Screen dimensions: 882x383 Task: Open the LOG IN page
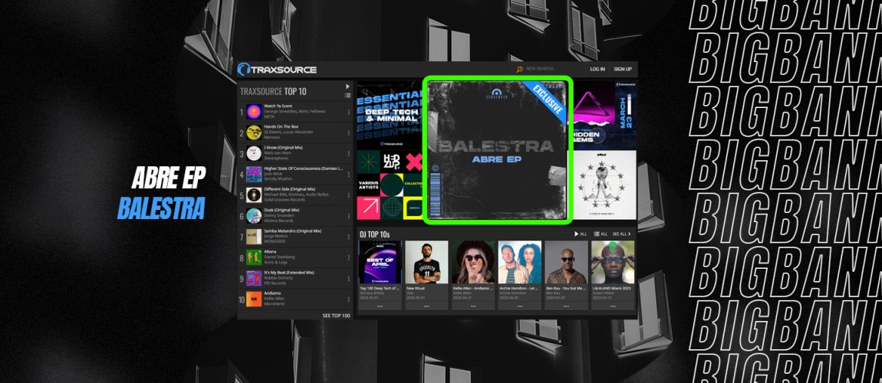597,70
